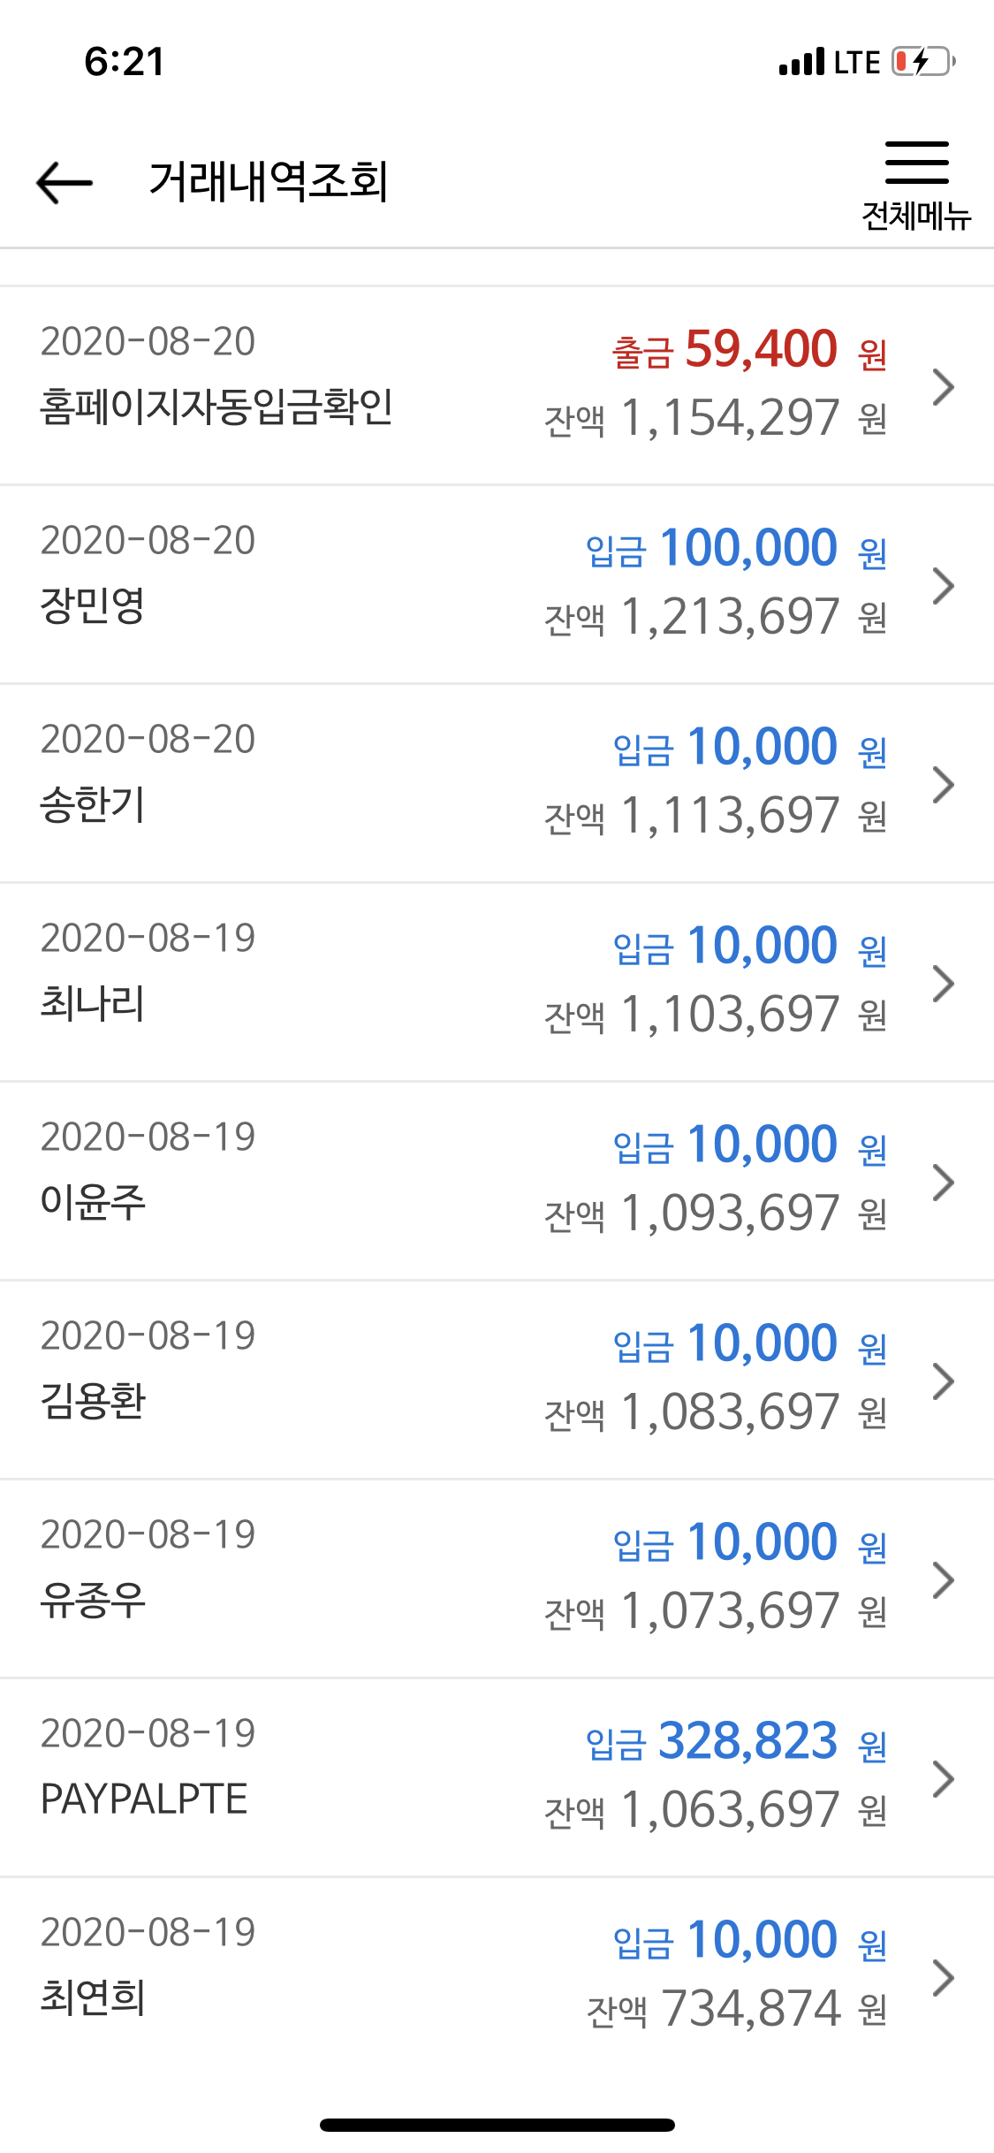Tap chevron on 김용환 deposit row
Screen dimensions: 994x2153
(x=944, y=1381)
